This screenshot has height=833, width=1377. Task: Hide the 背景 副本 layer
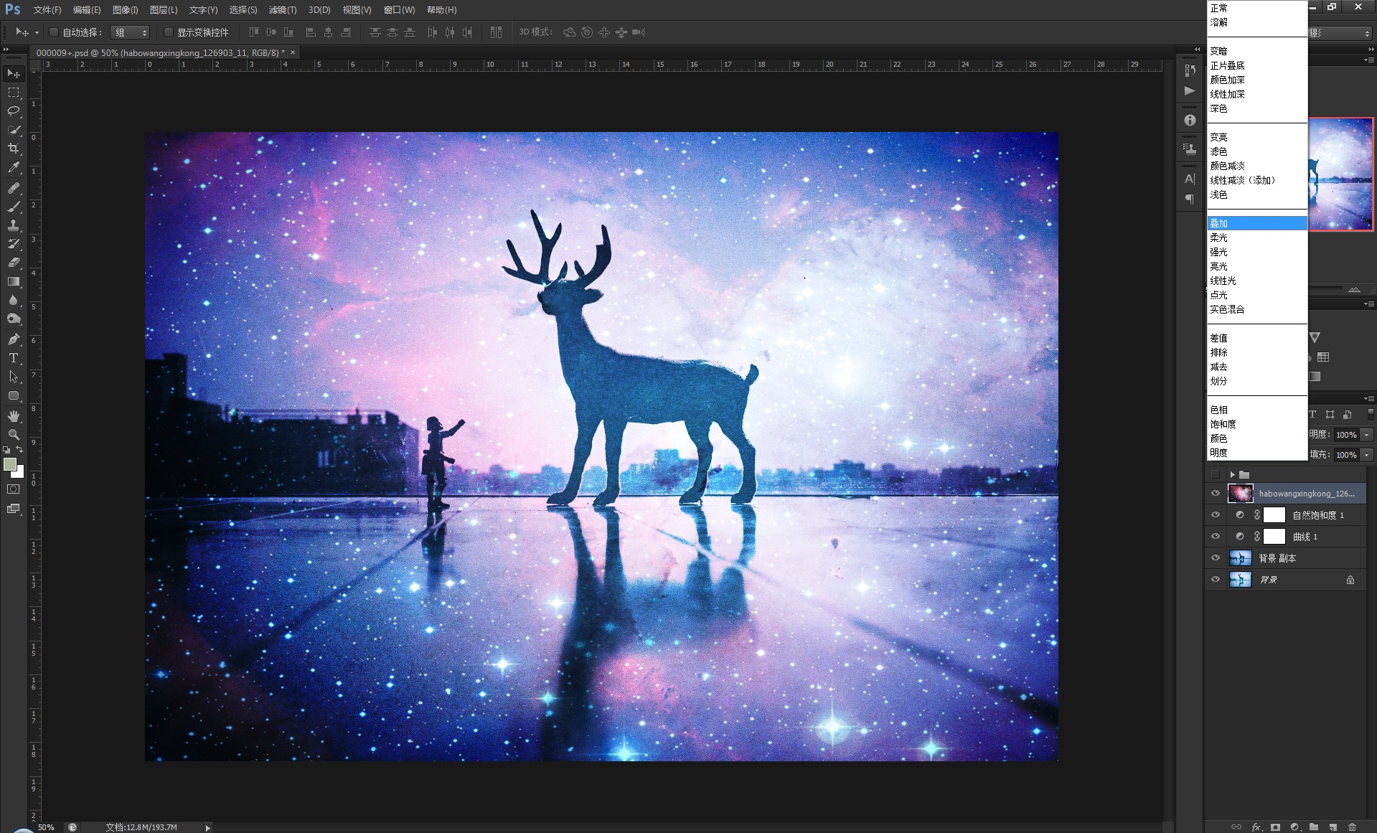(1215, 558)
